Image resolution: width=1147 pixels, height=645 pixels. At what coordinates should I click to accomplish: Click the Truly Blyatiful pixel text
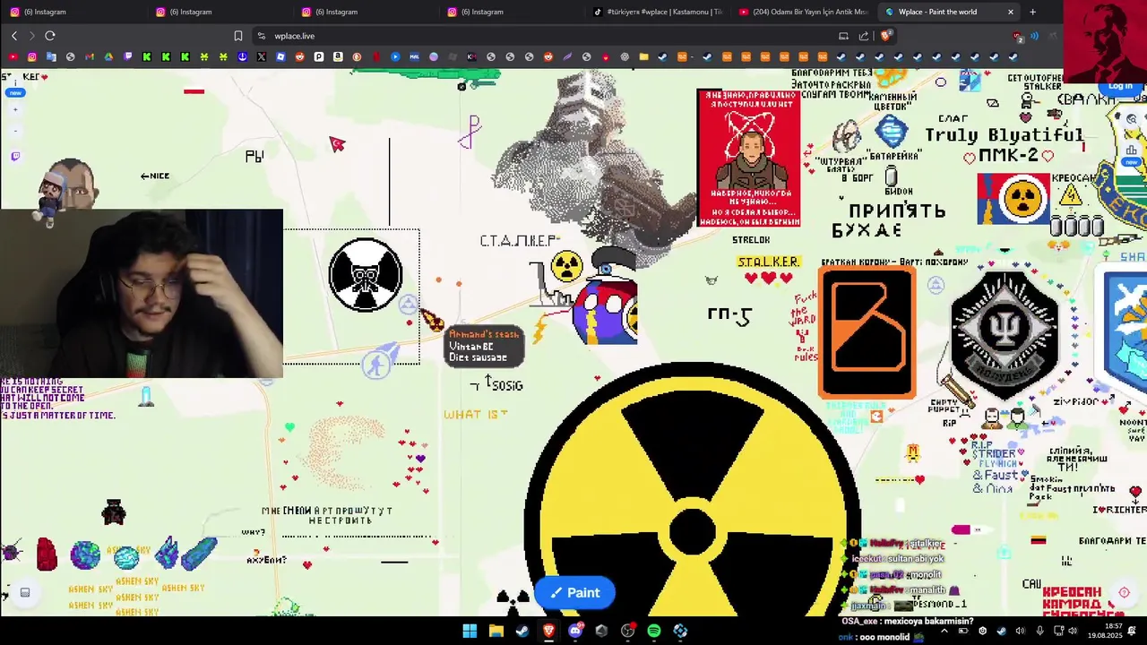[1004, 135]
